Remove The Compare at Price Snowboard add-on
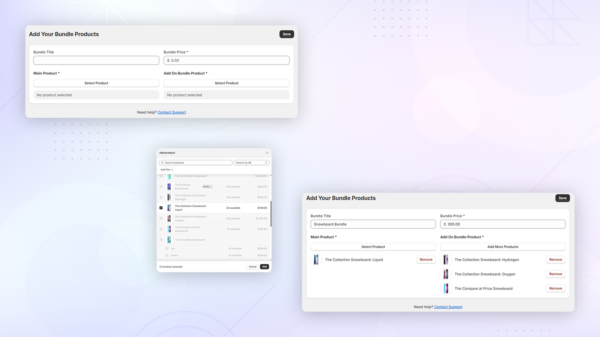Viewport: 600px width, 337px height. click(x=556, y=288)
